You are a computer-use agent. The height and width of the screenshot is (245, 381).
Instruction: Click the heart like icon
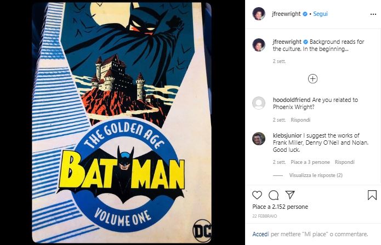(x=257, y=195)
